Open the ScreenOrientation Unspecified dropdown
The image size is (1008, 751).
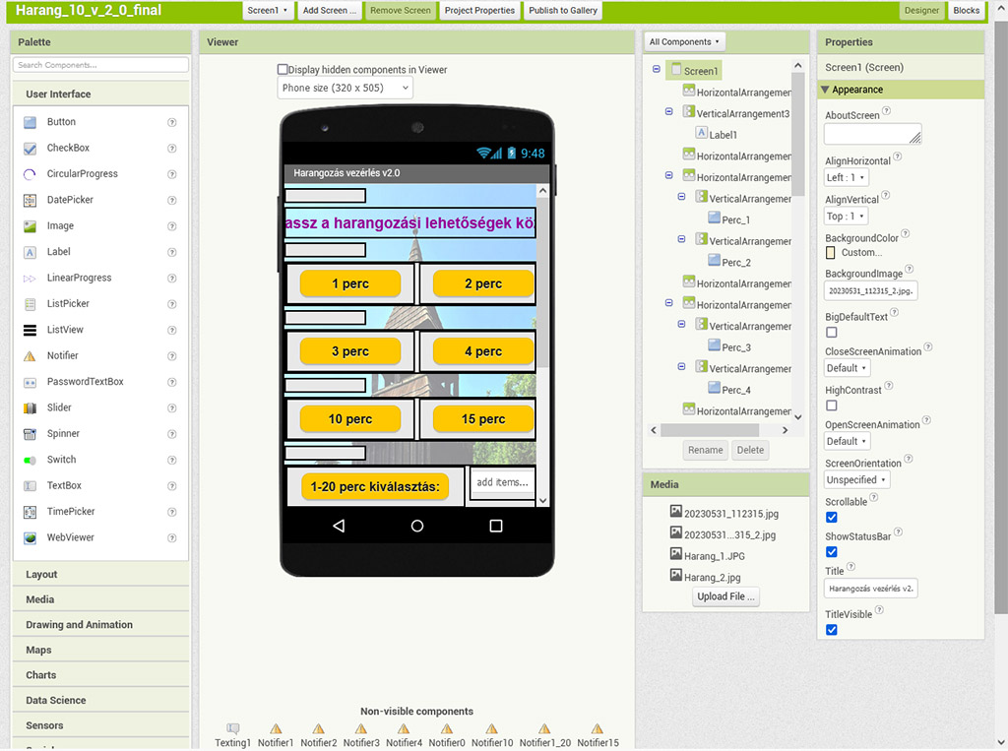[x=857, y=480]
